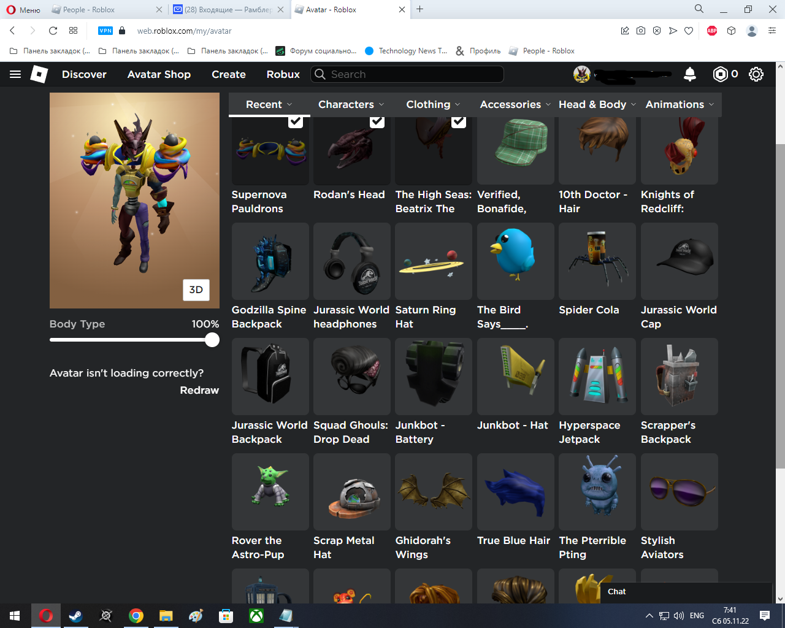Open Xbox app from the taskbar
The image size is (785, 628).
[256, 616]
